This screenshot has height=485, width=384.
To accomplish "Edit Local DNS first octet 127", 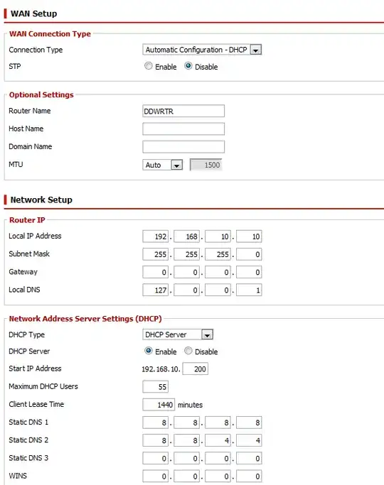I will click(156, 290).
